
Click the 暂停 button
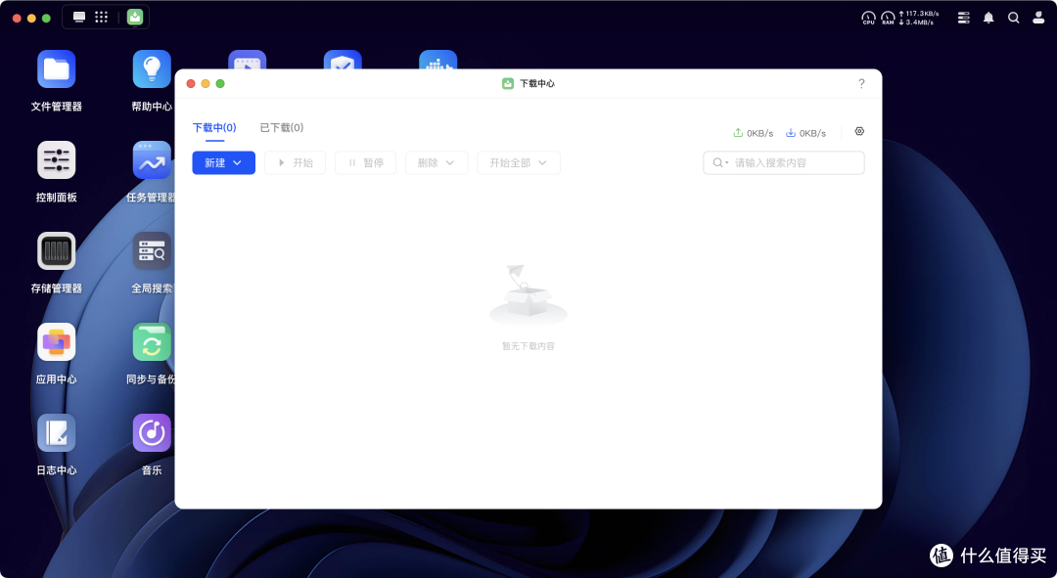[365, 163]
